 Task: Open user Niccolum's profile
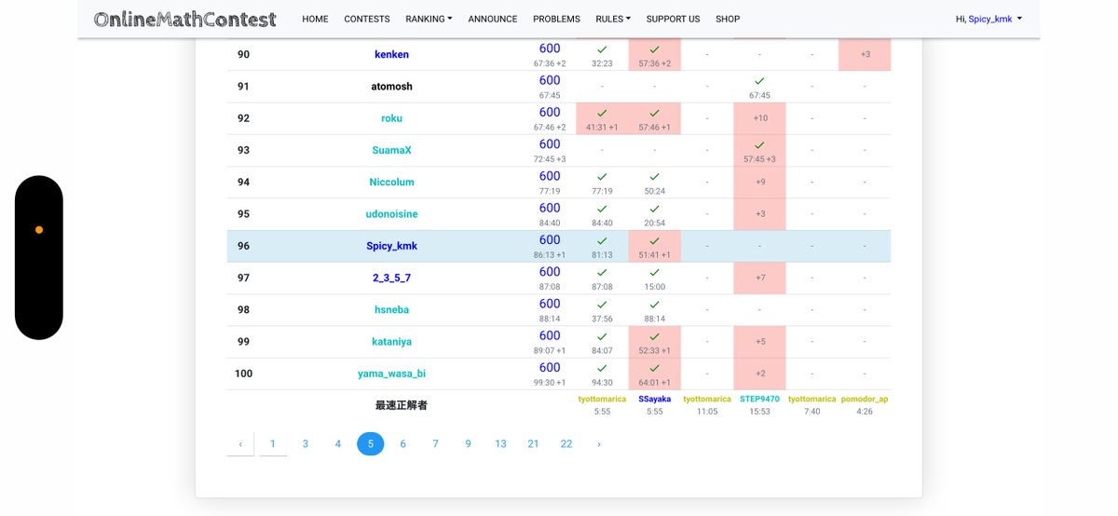391,183
